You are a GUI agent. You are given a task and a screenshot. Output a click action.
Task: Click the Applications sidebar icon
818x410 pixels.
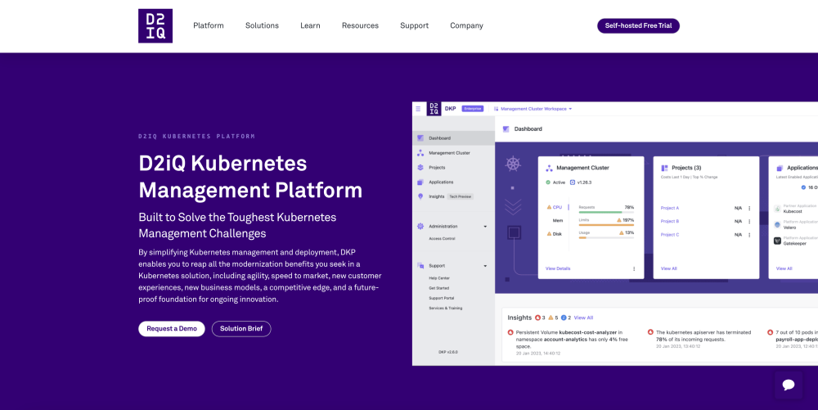[420, 182]
